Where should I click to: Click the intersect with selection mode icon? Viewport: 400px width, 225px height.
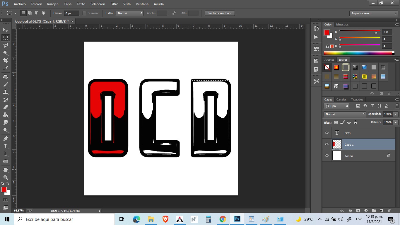coord(44,13)
